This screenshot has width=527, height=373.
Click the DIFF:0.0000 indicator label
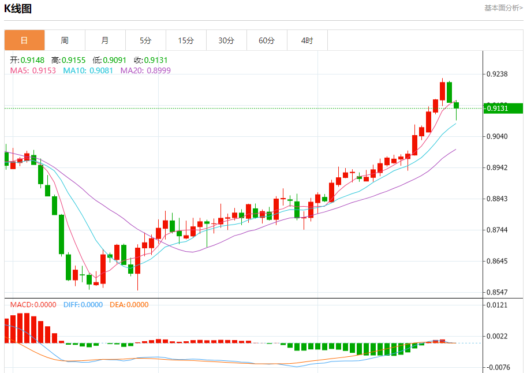pos(83,305)
